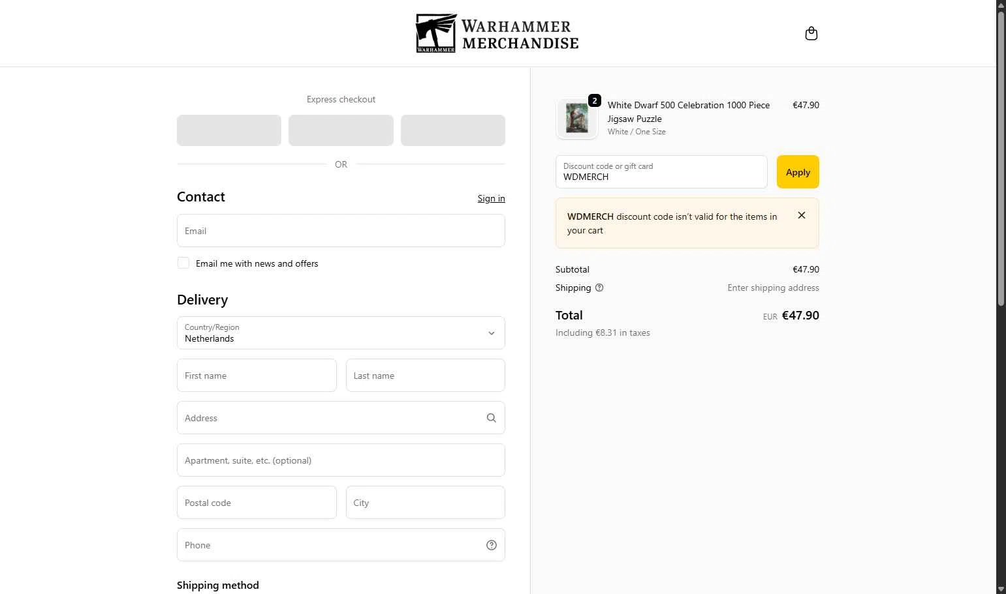
Task: Click the 'Including €8.31 in taxes' text
Action: point(603,333)
